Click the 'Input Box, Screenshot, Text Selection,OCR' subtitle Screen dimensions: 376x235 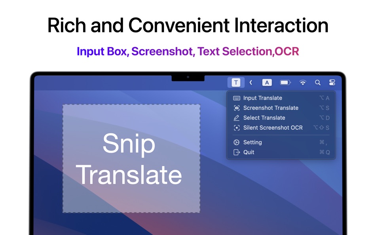(188, 51)
